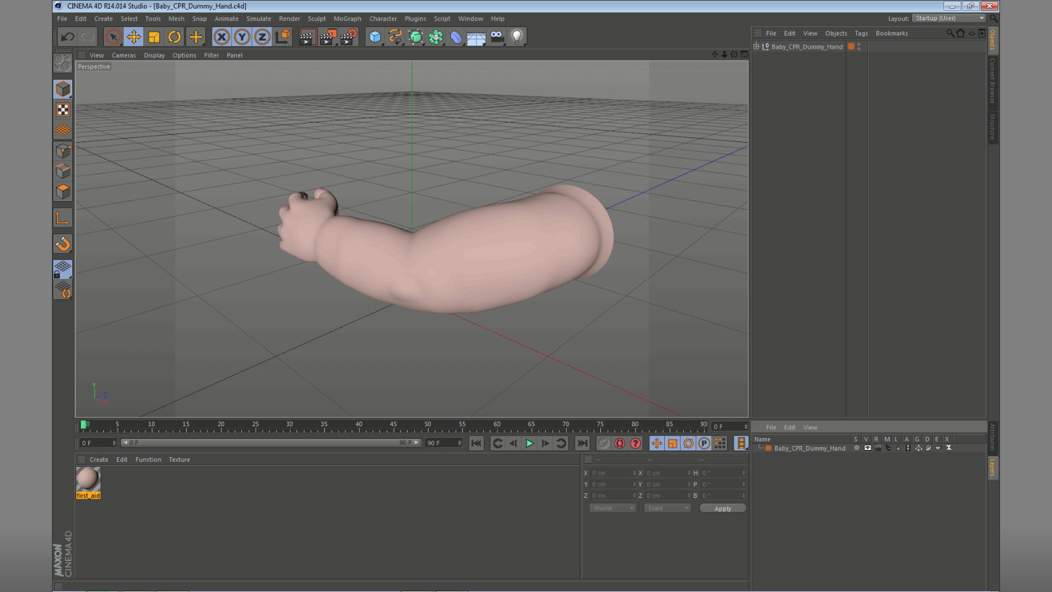Toggle Locked Workplane icon
This screenshot has width=1052, height=592.
click(62, 269)
